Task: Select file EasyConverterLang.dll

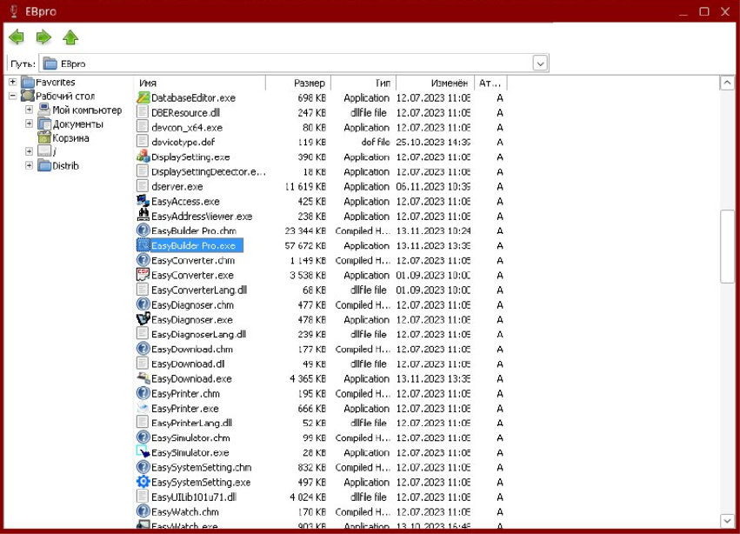Action: point(198,290)
